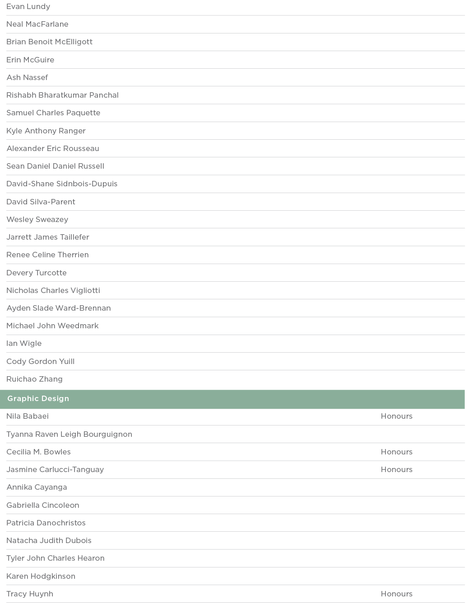Click on Ayden Slade Ward-Brennan

59,308
